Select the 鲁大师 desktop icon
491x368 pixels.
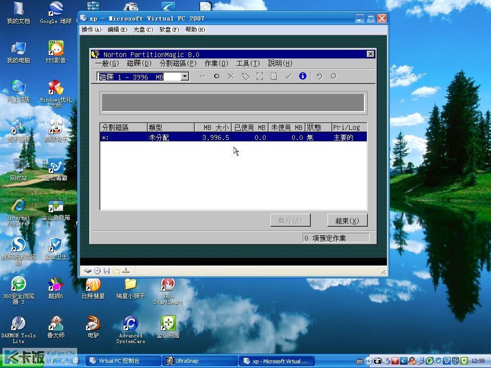tap(56, 327)
